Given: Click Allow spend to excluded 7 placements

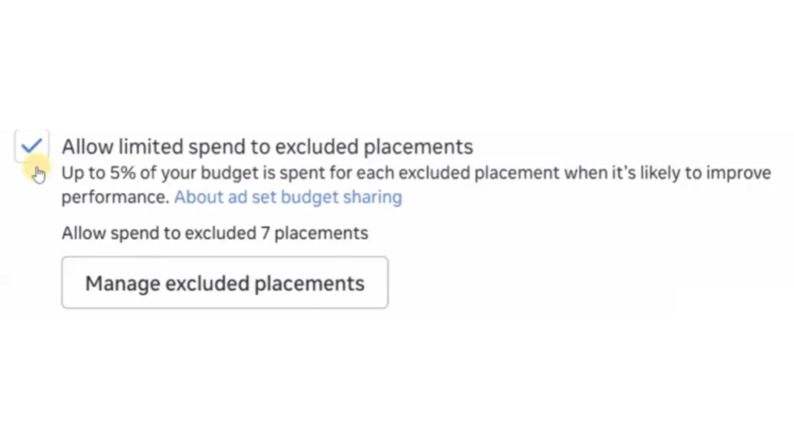Looking at the screenshot, I should click(214, 233).
